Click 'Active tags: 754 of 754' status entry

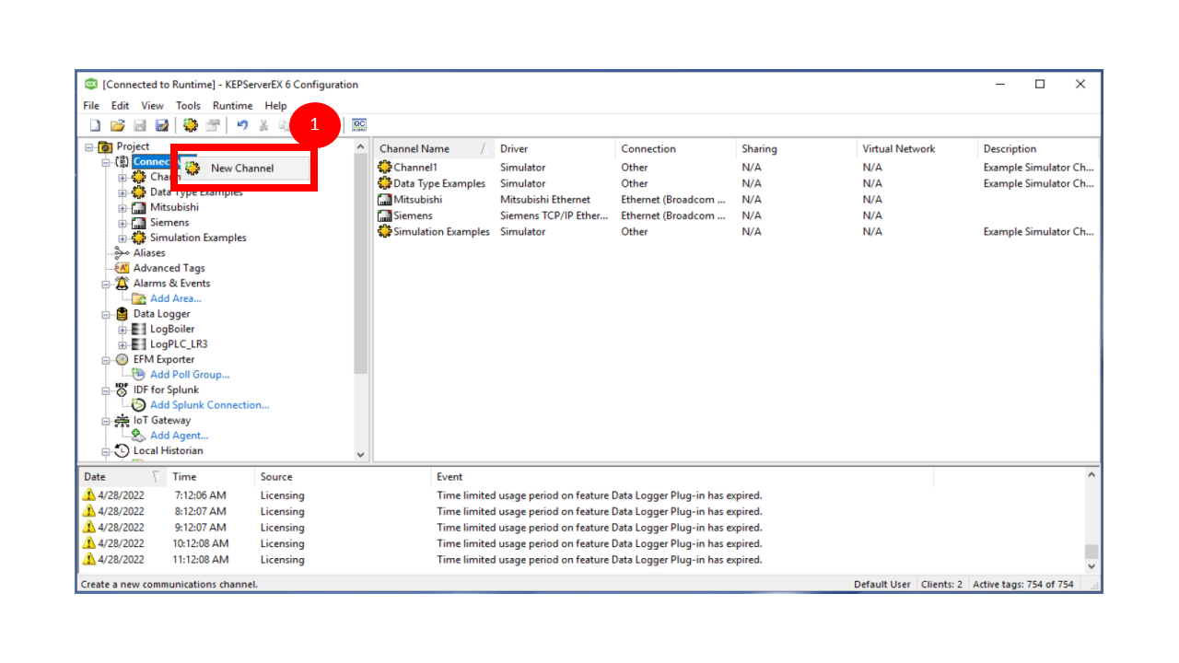pos(1023,585)
